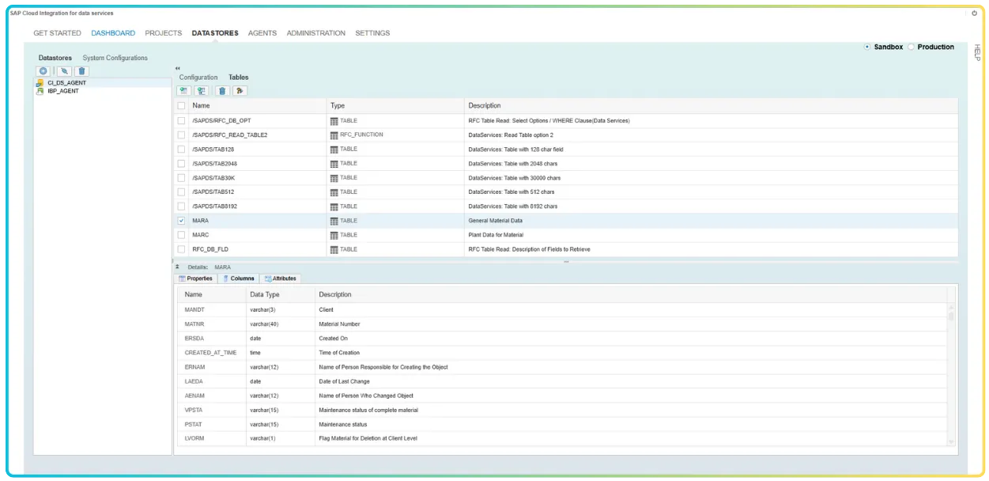Open the Configuration tab
The height and width of the screenshot is (481, 989).
click(x=197, y=77)
